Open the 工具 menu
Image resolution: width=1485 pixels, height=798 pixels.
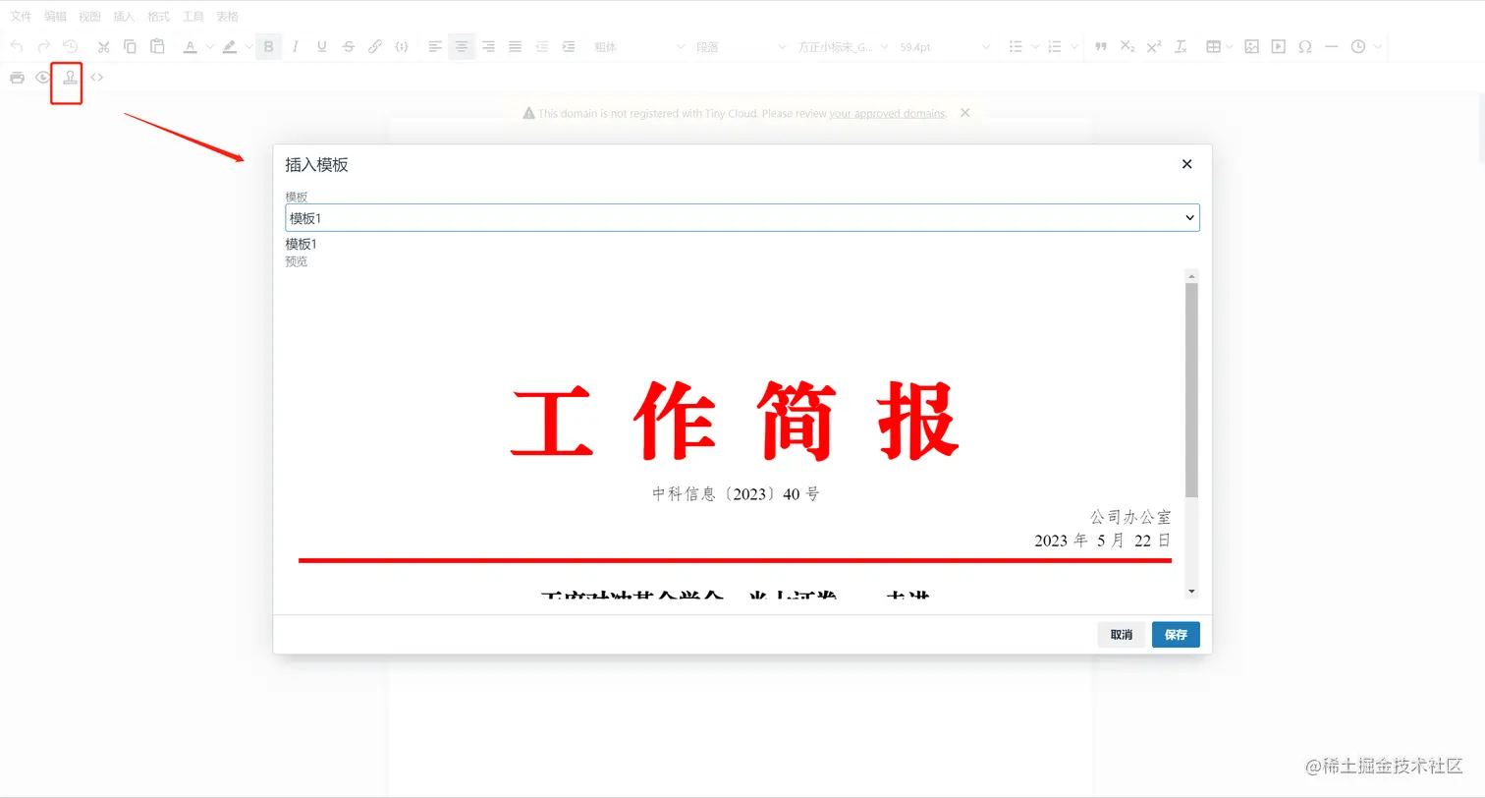[192, 16]
